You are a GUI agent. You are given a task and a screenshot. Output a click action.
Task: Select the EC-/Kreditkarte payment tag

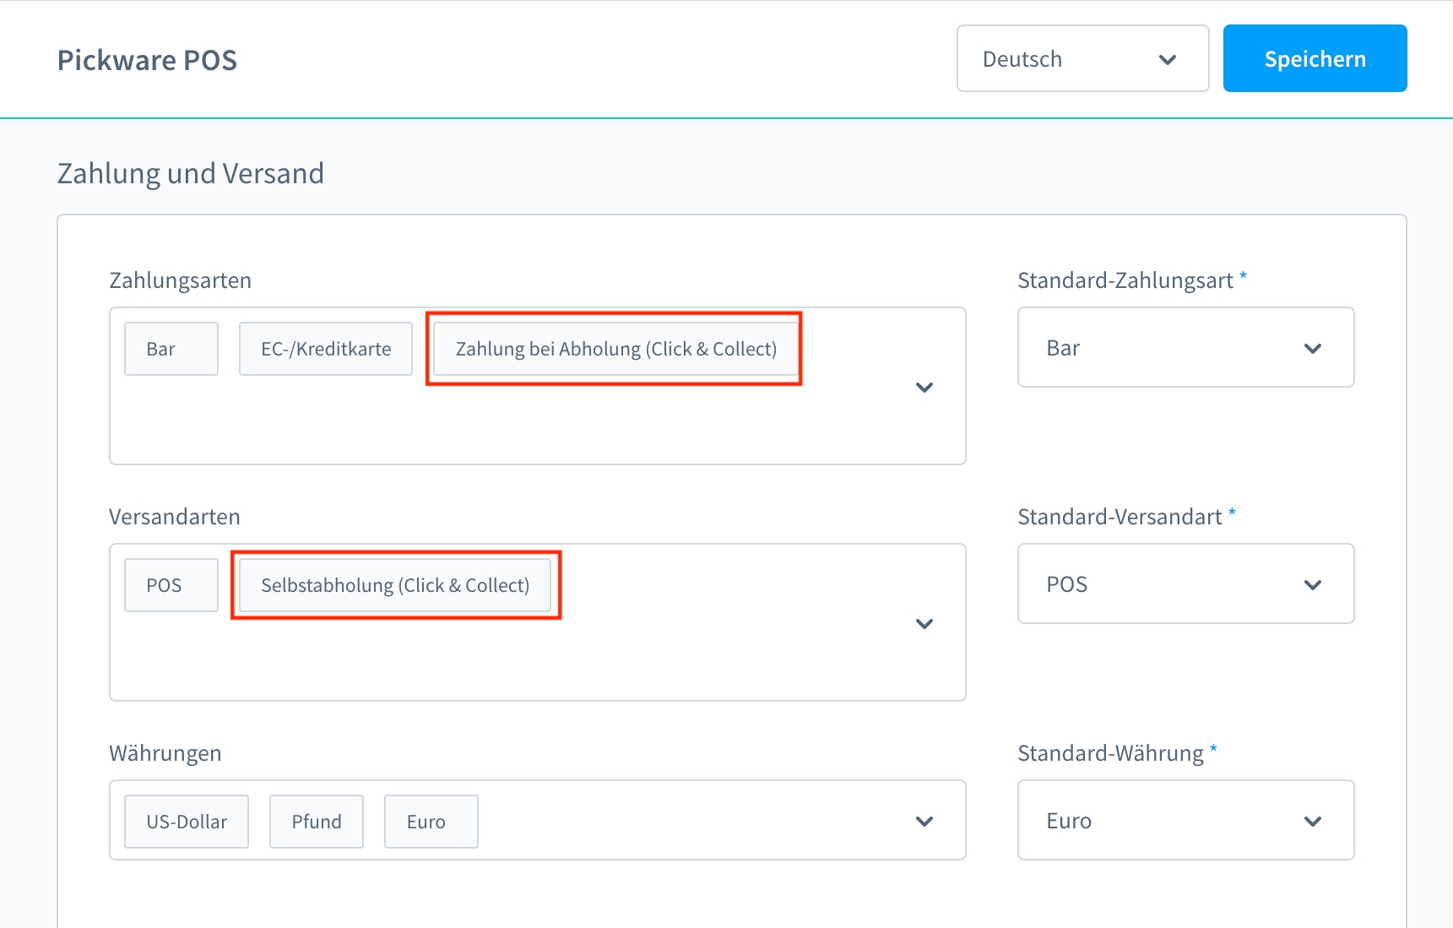(326, 349)
